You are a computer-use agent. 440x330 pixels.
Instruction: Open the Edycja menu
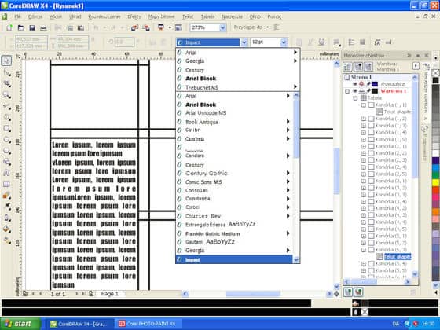35,16
